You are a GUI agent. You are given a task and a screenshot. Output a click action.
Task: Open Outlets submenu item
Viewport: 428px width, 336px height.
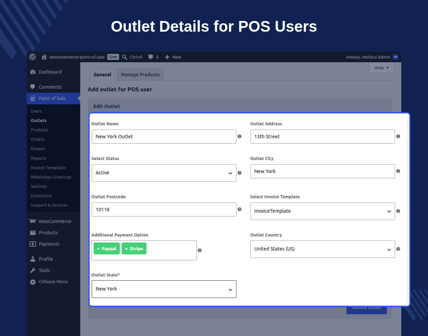point(39,121)
